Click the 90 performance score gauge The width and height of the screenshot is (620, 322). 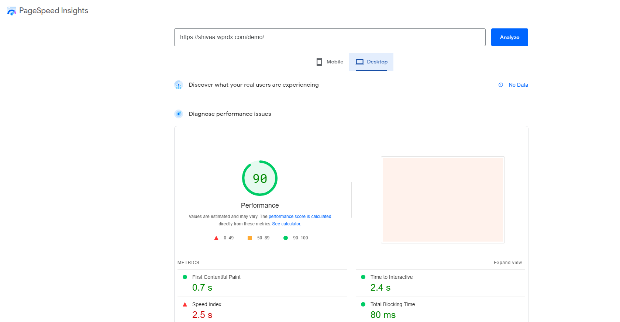pos(260,178)
